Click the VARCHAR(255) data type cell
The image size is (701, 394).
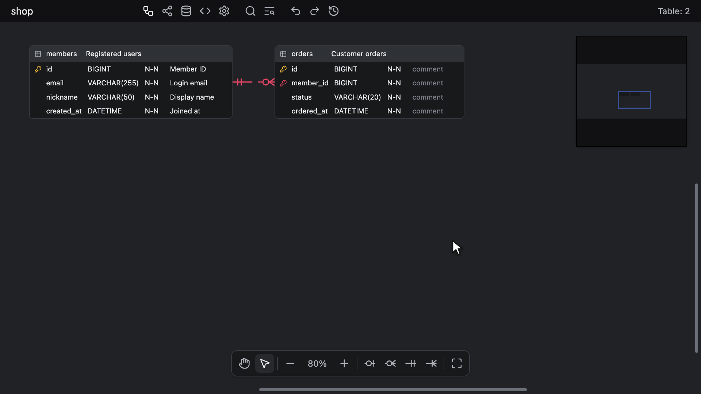coord(113,83)
